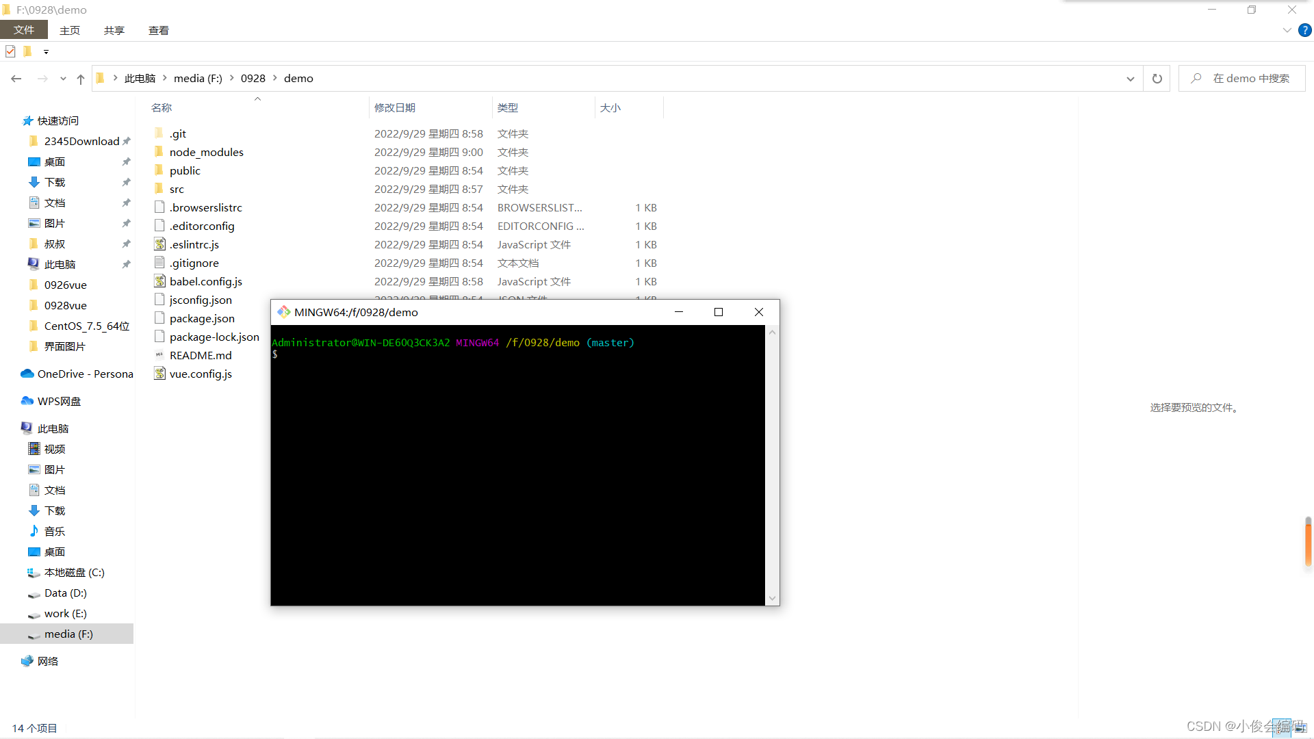The width and height of the screenshot is (1314, 739).
Task: Switch to the 主页 ribbon tab
Action: click(x=70, y=30)
